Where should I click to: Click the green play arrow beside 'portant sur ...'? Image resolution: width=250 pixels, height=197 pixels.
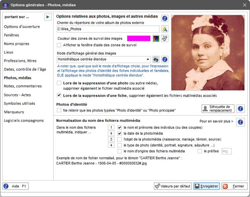pyautogui.click(x=48, y=17)
